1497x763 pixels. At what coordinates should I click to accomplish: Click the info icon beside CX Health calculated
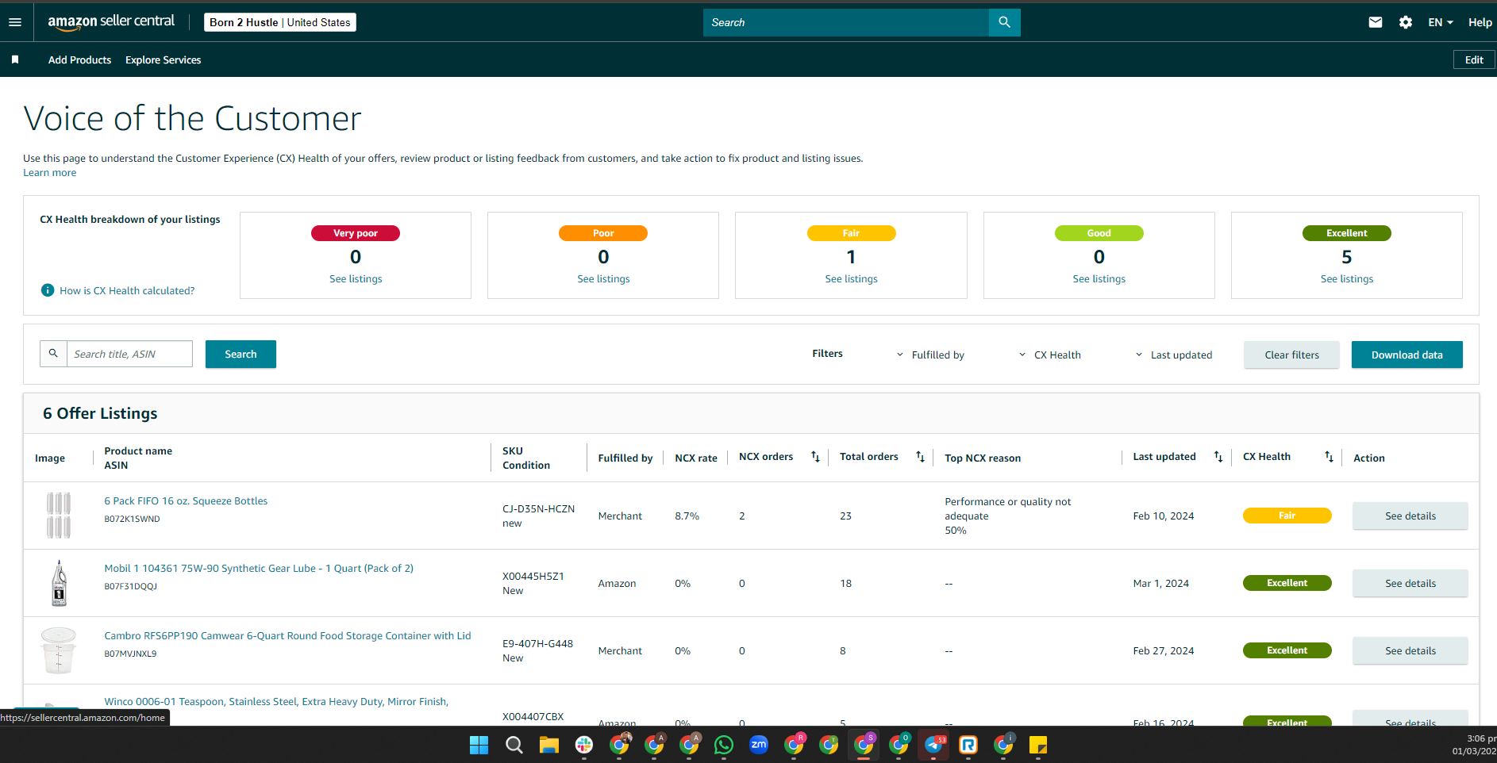(48, 290)
